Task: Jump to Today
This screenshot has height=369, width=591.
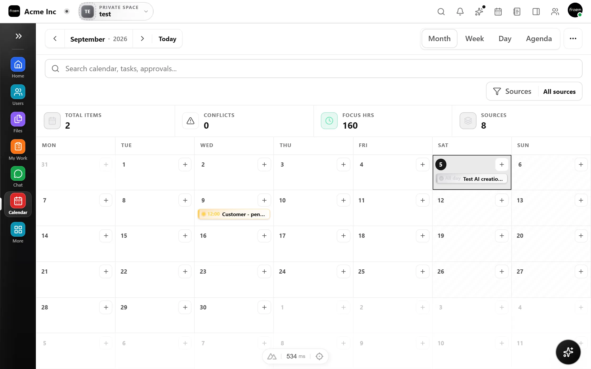Action: click(x=167, y=39)
